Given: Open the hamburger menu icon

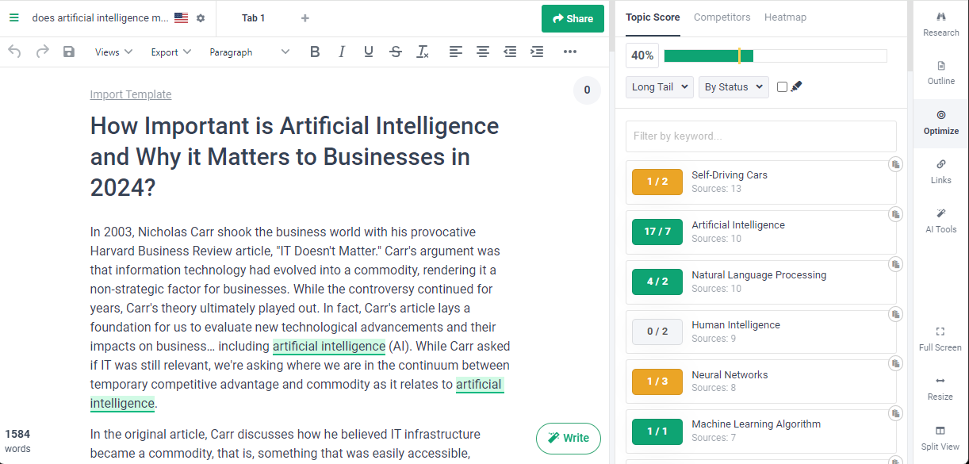Looking at the screenshot, I should [x=14, y=17].
